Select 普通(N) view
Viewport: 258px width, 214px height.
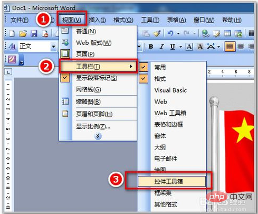click(x=98, y=31)
